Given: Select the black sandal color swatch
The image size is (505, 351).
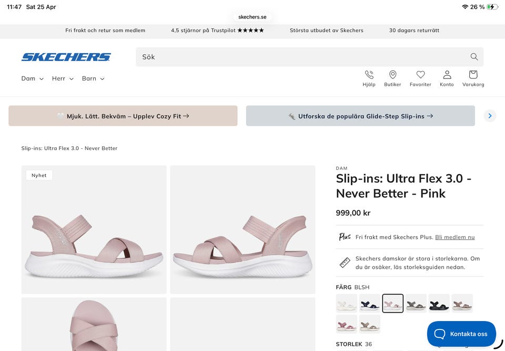Looking at the screenshot, I should point(439,303).
